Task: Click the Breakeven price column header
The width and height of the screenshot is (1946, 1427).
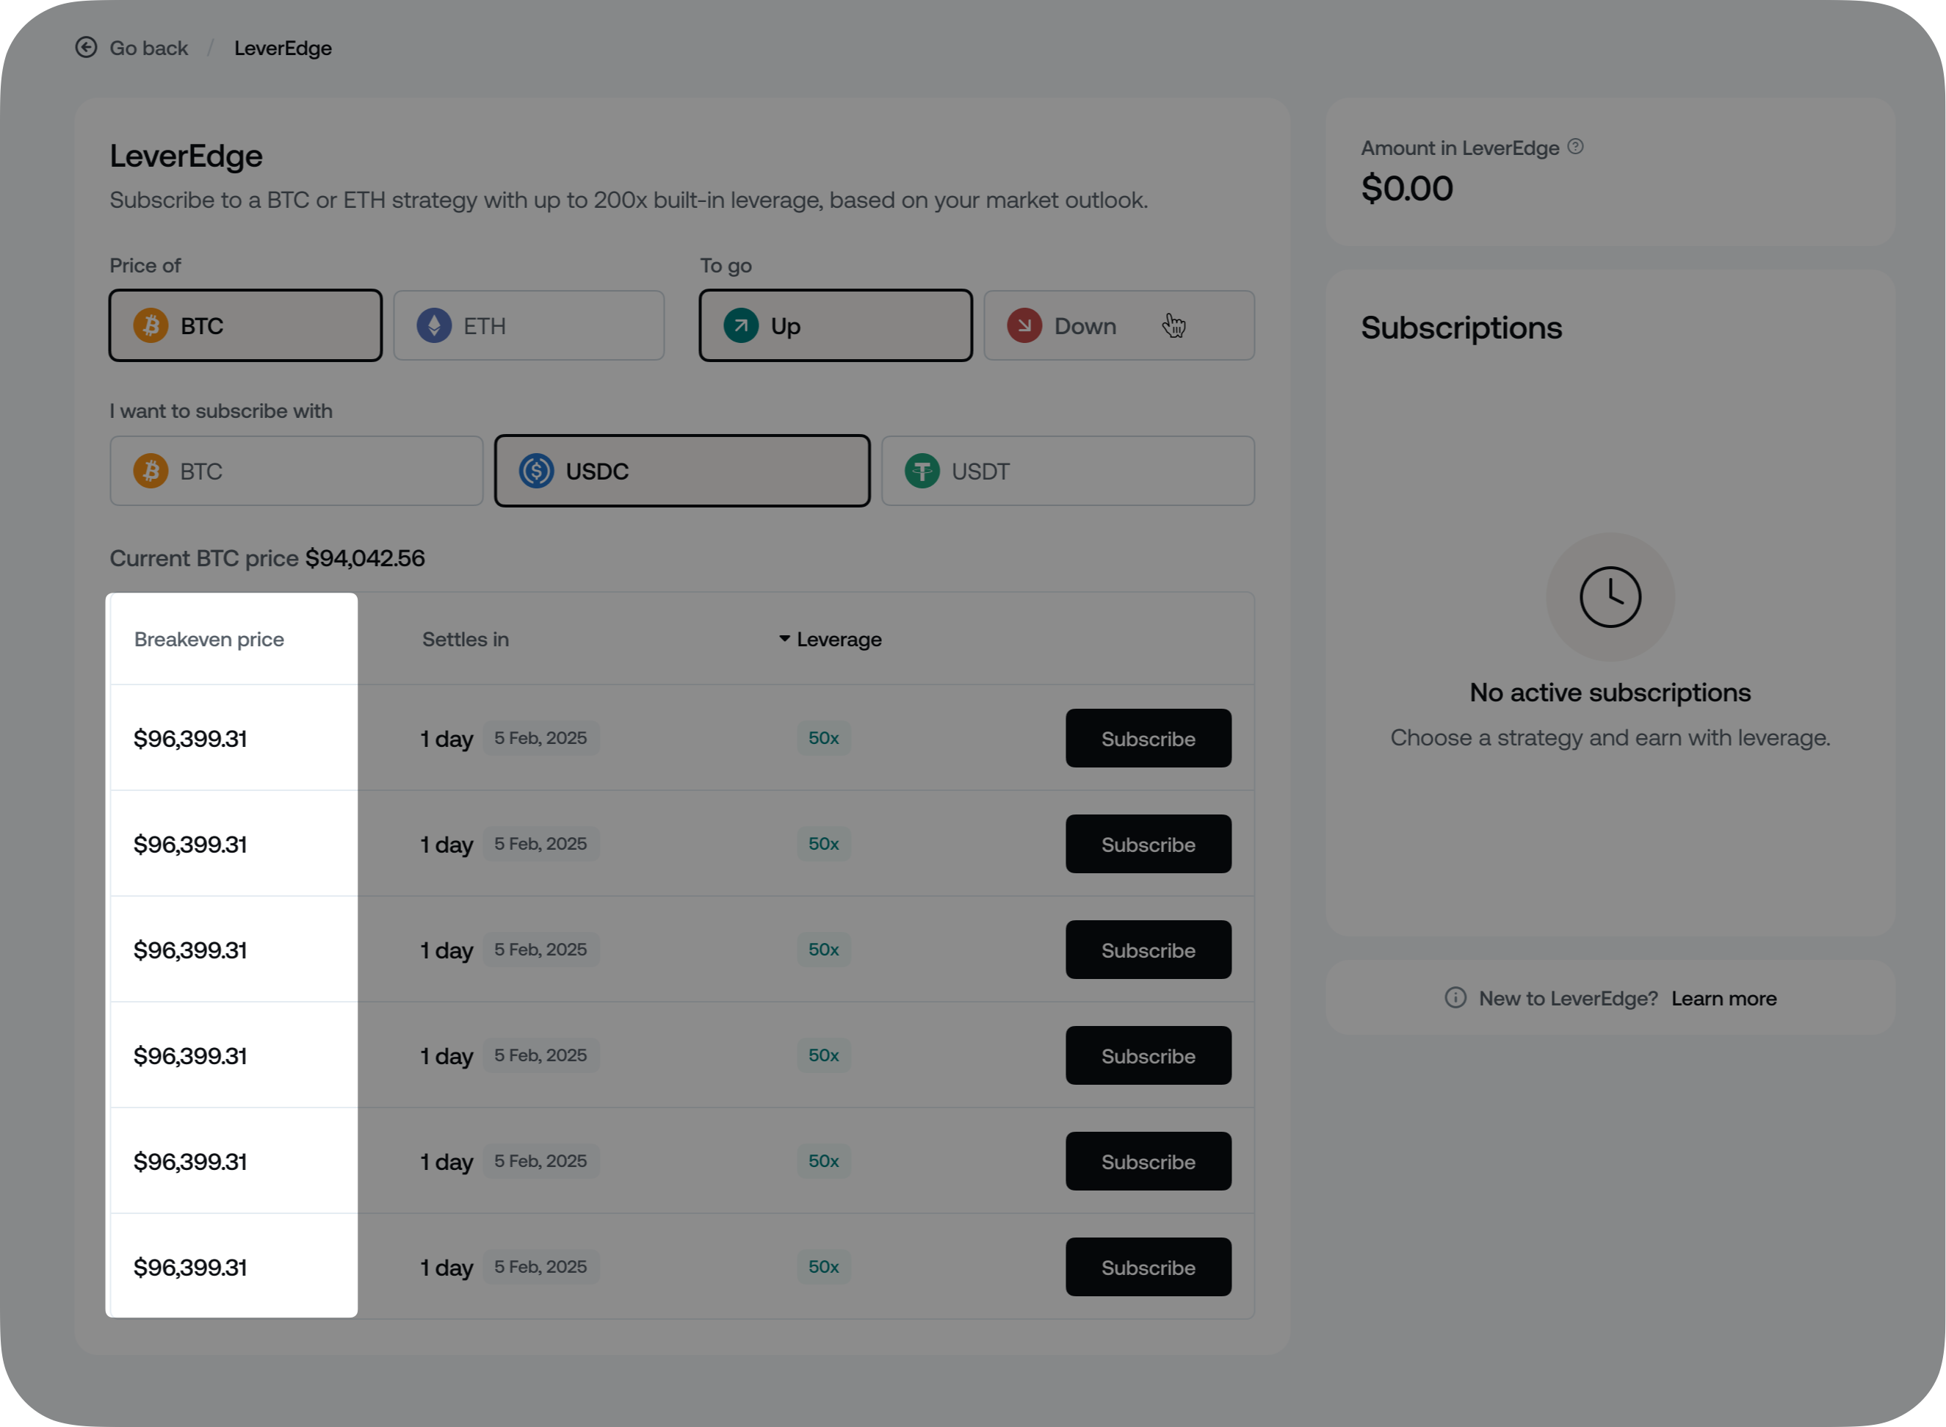Action: (x=209, y=640)
